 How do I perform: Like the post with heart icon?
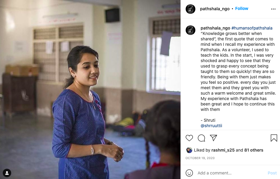[x=189, y=138]
